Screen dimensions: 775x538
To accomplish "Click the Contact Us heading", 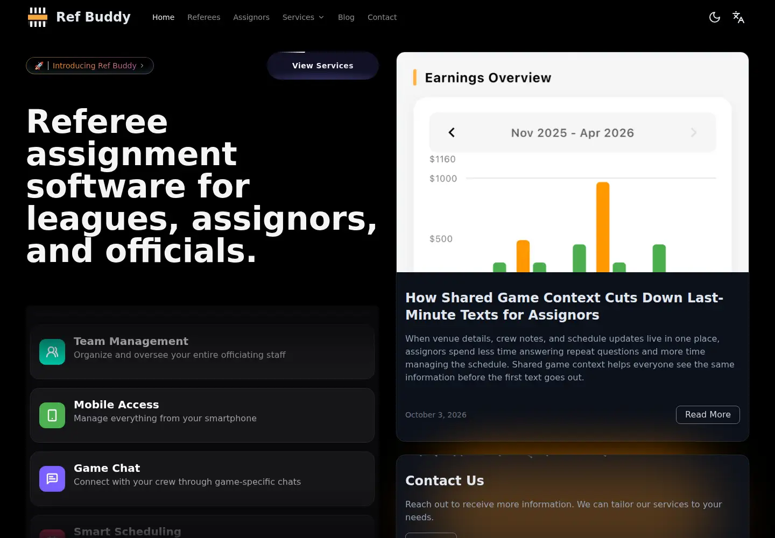I will [445, 481].
